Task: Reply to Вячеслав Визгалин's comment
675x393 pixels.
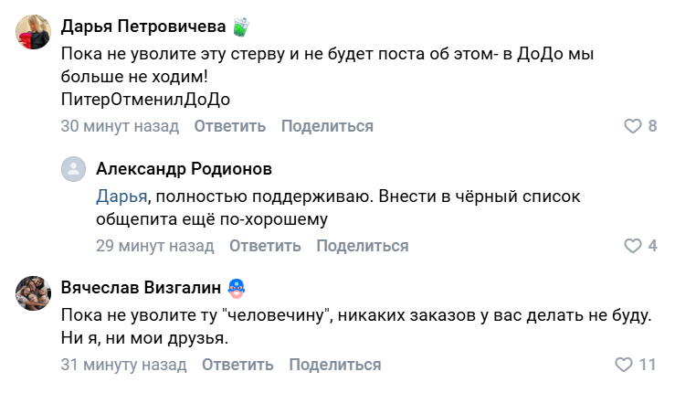Action: (x=237, y=365)
